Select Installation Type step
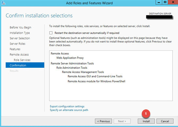This screenshot has height=127, width=178. coord(20,33)
